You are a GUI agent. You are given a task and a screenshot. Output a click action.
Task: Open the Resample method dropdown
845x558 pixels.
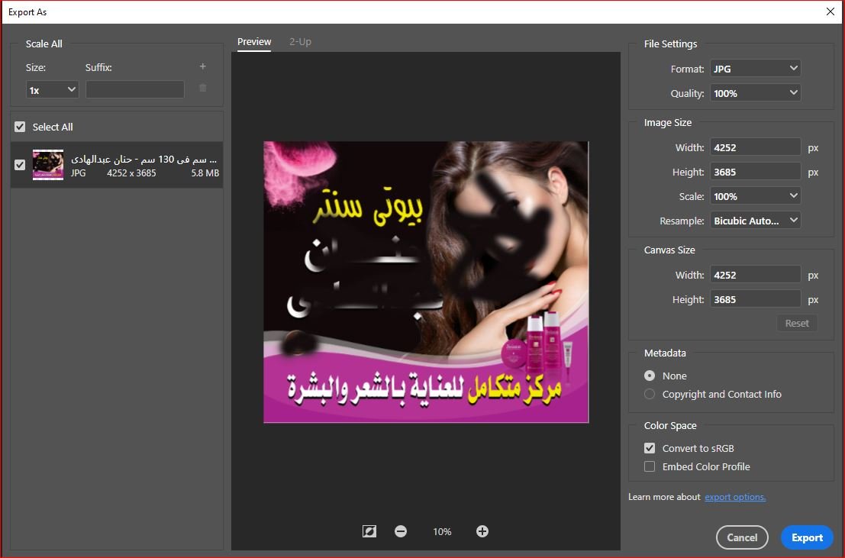(x=755, y=221)
